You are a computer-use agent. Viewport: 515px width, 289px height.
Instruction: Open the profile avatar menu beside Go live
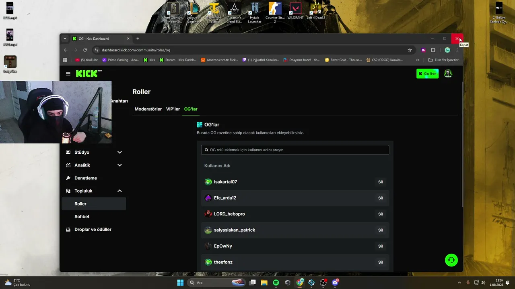448,73
